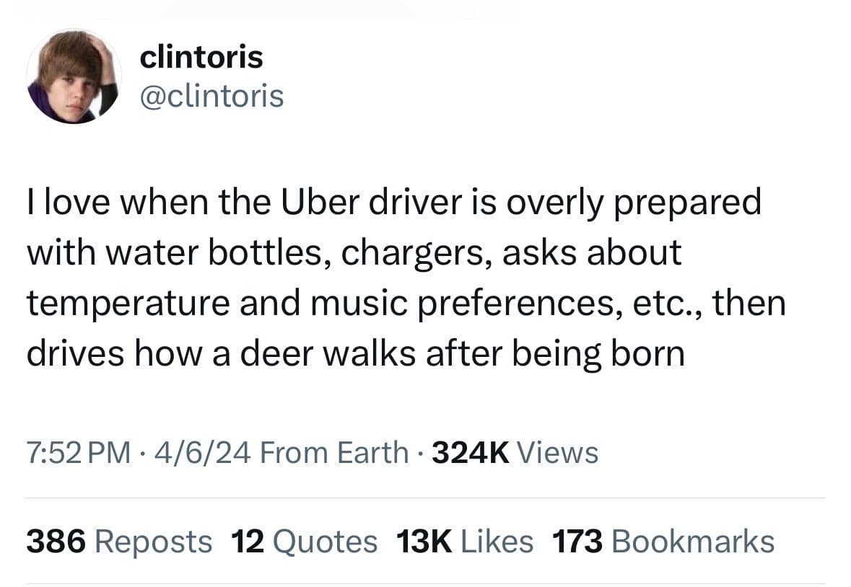Click the word Bookmarks label
Viewport: 851px width, 587px height.
pyautogui.click(x=692, y=542)
